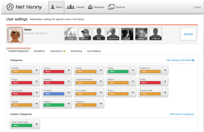Expand the Provocative category dropdown
204x132 pixels.
(101, 93)
